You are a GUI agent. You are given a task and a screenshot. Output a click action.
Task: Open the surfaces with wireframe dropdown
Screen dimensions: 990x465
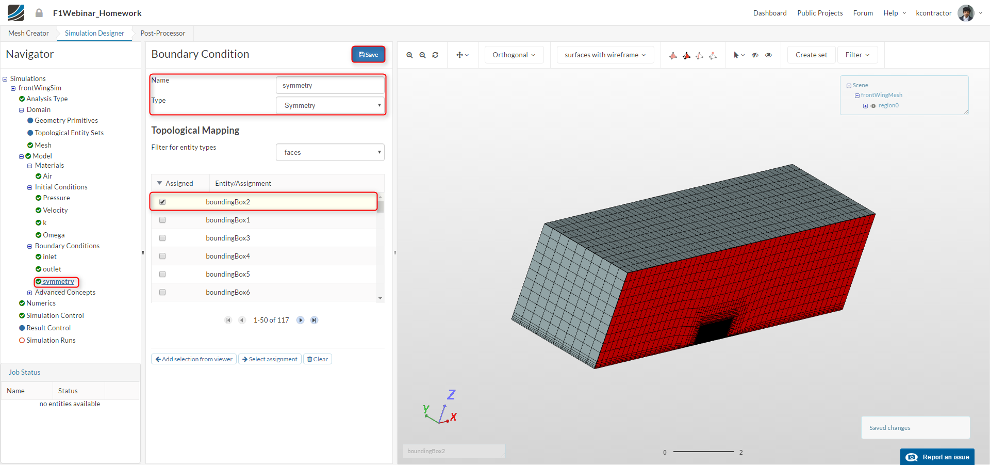pos(605,55)
